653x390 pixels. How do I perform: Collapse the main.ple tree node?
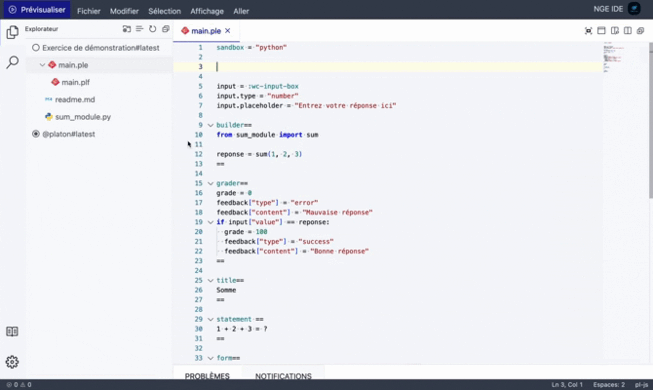(42, 65)
